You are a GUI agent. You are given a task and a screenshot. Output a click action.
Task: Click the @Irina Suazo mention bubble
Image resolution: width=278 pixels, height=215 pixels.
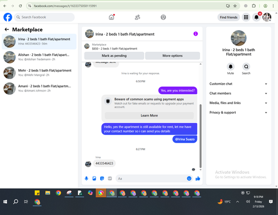click(185, 139)
